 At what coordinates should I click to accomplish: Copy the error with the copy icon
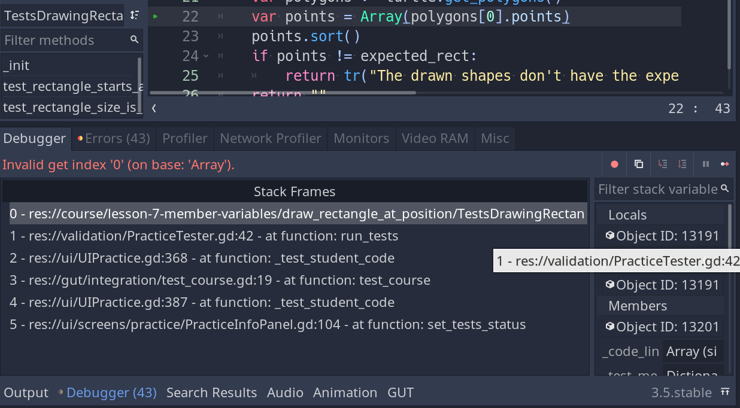pyautogui.click(x=639, y=164)
